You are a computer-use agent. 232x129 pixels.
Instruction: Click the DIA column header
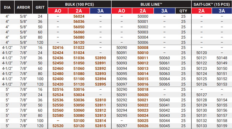[7, 7]
